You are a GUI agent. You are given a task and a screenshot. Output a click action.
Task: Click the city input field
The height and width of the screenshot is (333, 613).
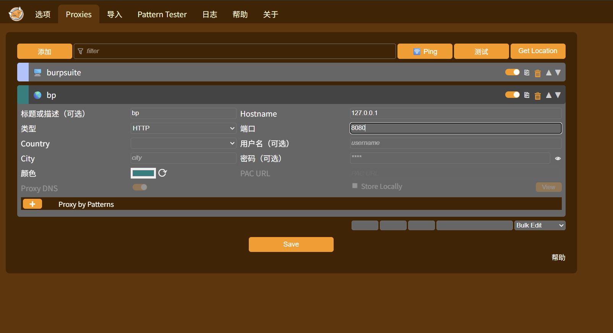click(x=183, y=158)
